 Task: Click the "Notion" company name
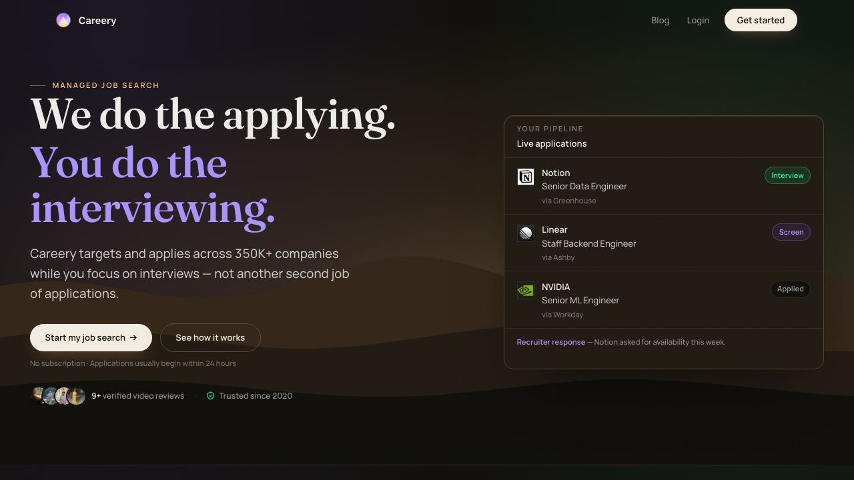coord(556,173)
